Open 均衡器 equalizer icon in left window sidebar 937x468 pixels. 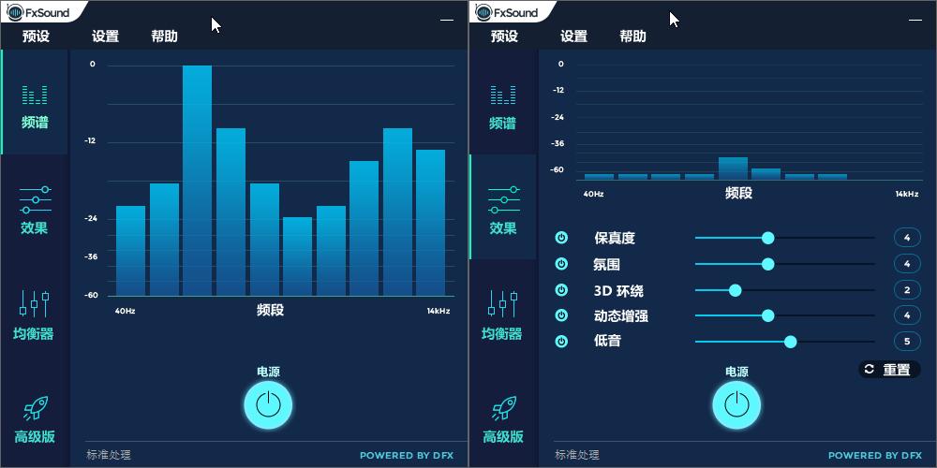(34, 303)
